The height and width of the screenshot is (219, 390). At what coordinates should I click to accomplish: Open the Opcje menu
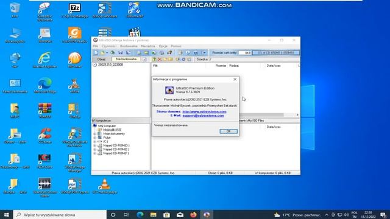coord(163,46)
